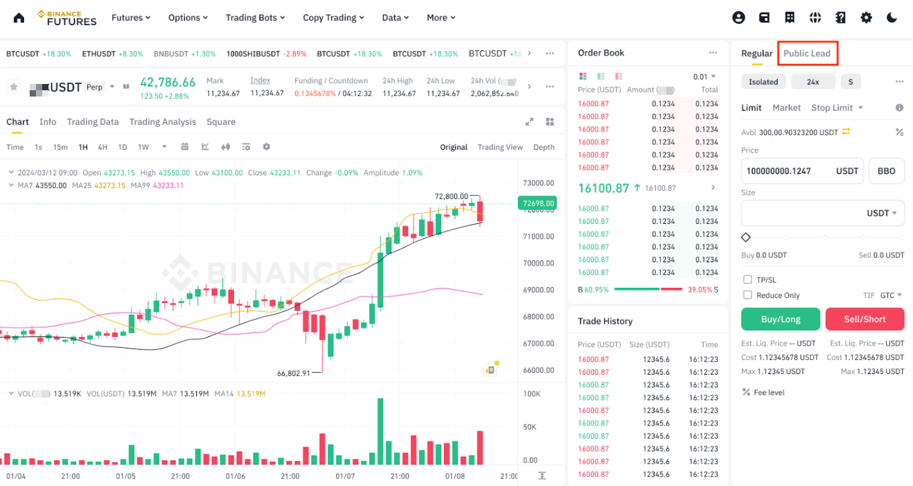Expand the Data menu

(395, 18)
